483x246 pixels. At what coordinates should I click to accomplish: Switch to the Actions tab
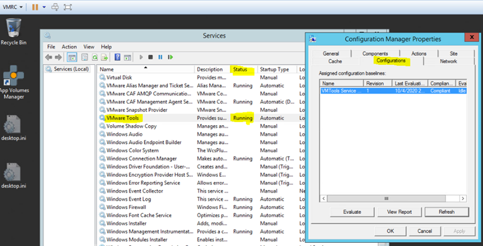(x=419, y=53)
